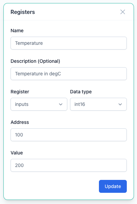Open the Data type dropdown showing int16
This screenshot has height=204, width=137.
click(x=99, y=104)
